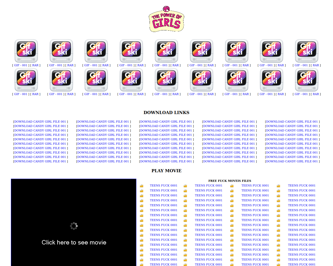
Task: Open last download link in fifth column
Action: [x=292, y=161]
